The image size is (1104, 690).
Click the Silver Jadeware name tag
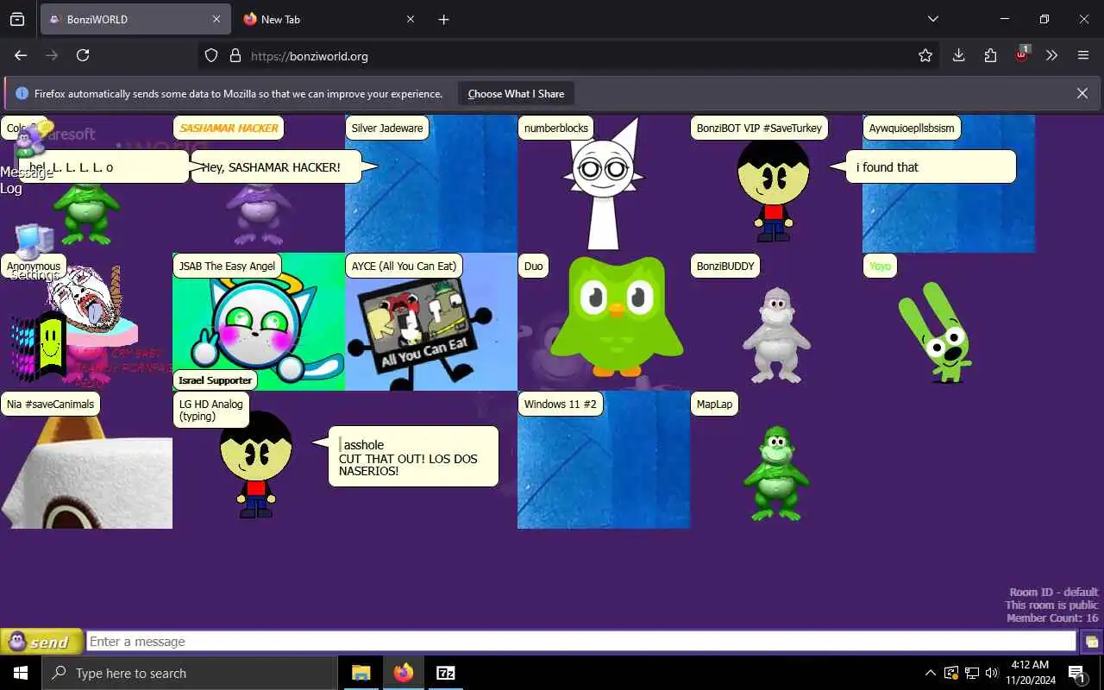tap(387, 128)
